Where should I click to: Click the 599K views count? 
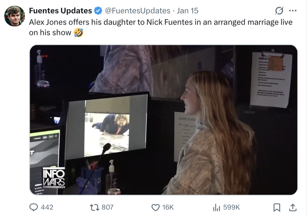coord(231,207)
